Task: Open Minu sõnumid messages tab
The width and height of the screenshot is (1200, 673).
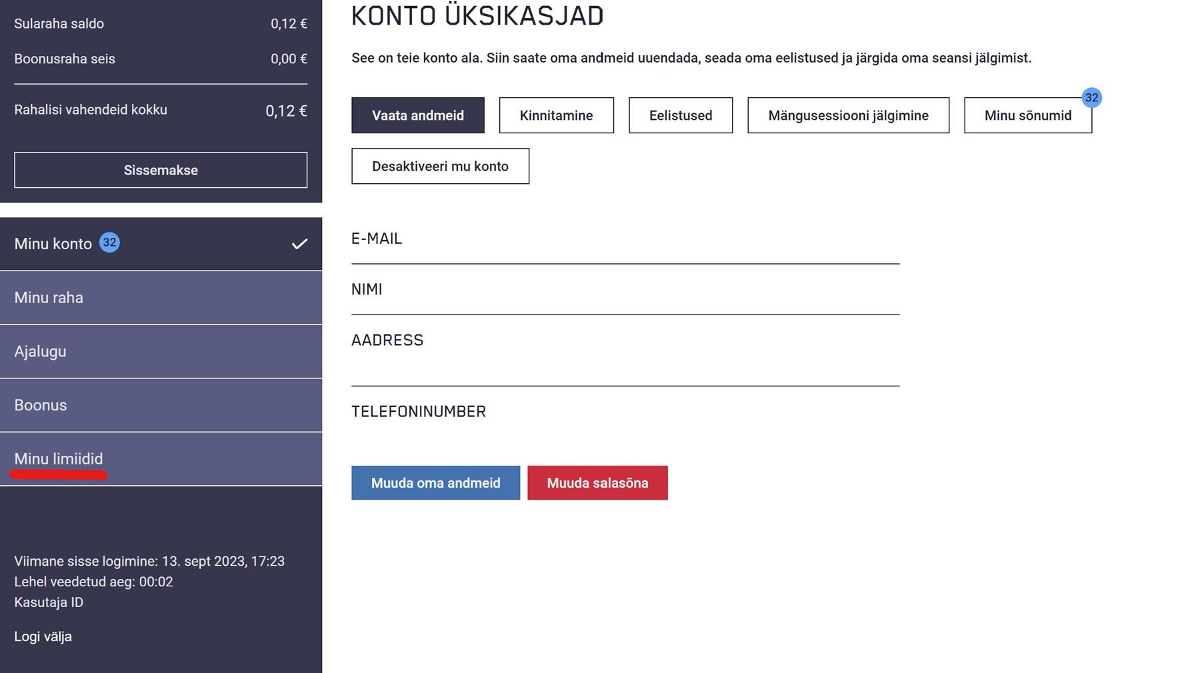Action: coord(1028,115)
